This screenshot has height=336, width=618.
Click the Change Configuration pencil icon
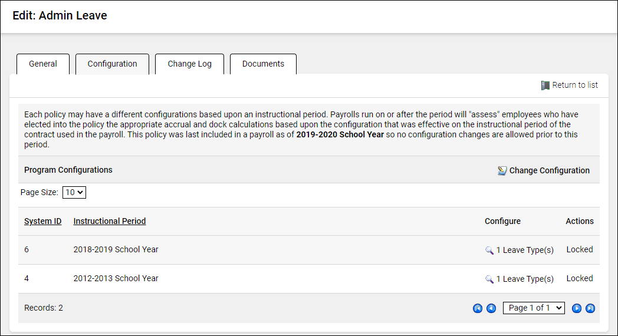502,171
